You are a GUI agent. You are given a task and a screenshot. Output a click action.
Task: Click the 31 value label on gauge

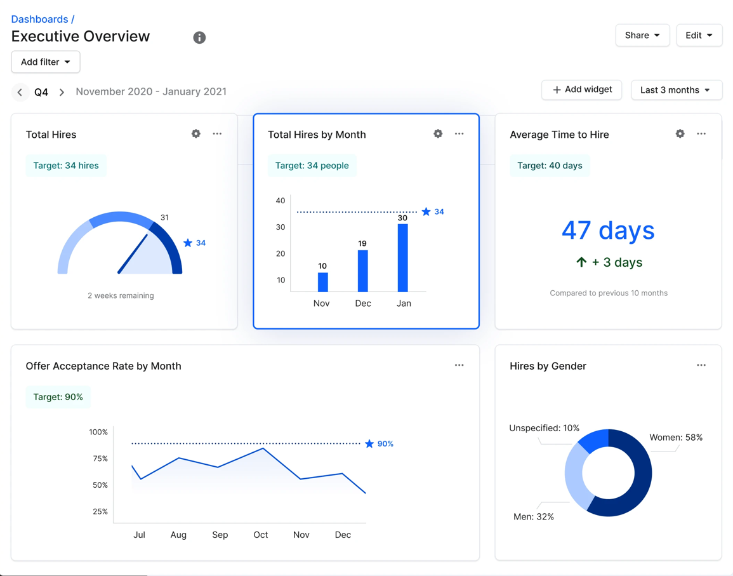point(164,218)
